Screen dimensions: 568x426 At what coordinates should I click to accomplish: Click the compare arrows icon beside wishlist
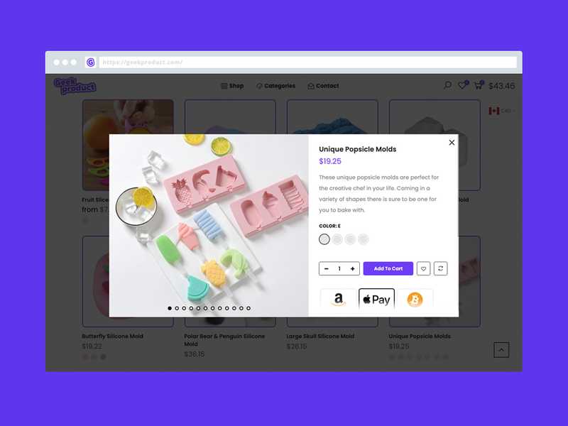point(440,268)
